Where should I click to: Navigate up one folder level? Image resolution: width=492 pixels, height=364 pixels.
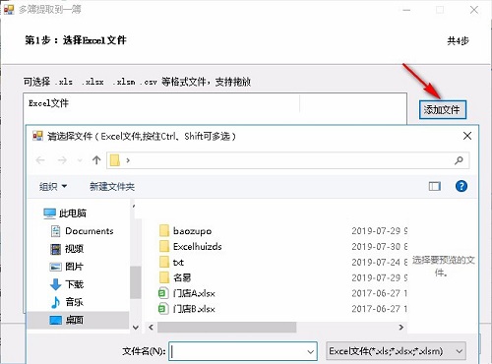pos(96,160)
